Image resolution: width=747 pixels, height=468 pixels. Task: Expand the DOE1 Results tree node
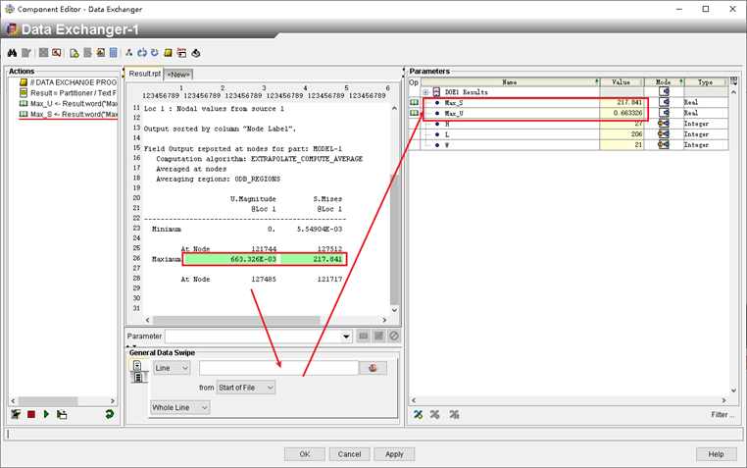pyautogui.click(x=425, y=92)
